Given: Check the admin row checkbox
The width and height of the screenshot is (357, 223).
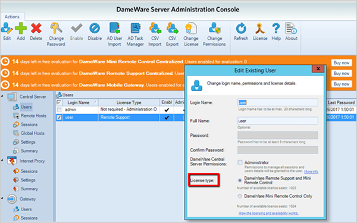Looking at the screenshot, I should pyautogui.click(x=59, y=110).
